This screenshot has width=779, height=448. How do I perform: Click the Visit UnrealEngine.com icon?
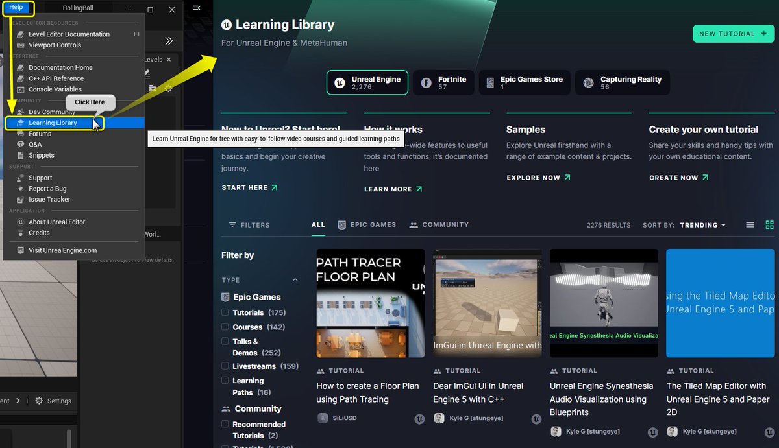click(21, 250)
